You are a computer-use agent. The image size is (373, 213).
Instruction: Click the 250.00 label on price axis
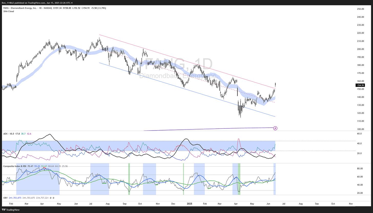[360, 9]
